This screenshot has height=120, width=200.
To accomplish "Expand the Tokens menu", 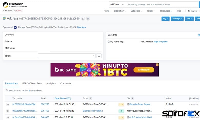I will coord(151,11).
